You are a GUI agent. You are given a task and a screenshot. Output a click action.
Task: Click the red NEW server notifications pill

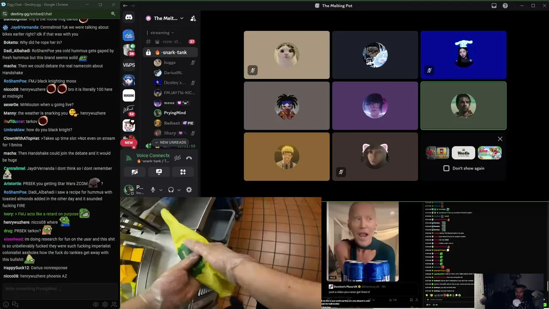point(129,142)
